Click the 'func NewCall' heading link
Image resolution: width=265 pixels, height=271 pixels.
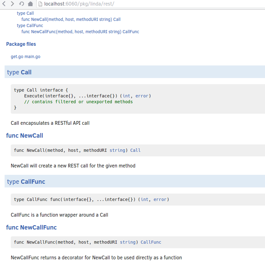[x=25, y=135]
